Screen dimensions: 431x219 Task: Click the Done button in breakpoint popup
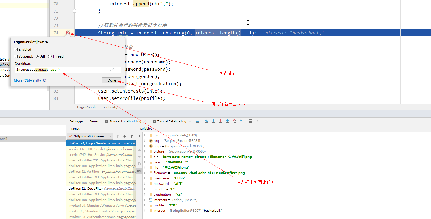(x=112, y=80)
